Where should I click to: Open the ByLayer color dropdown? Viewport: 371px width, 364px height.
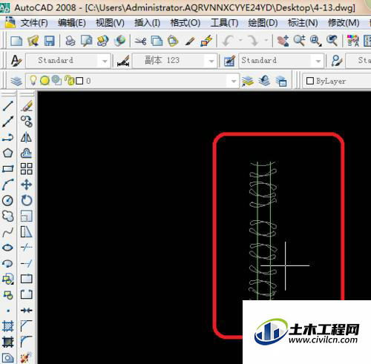pos(337,81)
